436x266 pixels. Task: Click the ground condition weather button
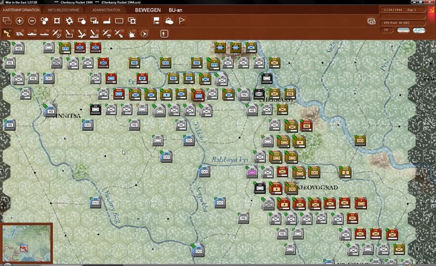403,30
